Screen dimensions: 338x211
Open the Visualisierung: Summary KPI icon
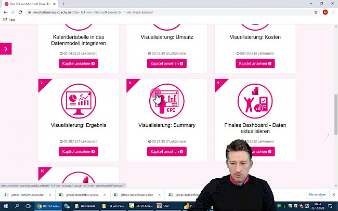tap(166, 101)
